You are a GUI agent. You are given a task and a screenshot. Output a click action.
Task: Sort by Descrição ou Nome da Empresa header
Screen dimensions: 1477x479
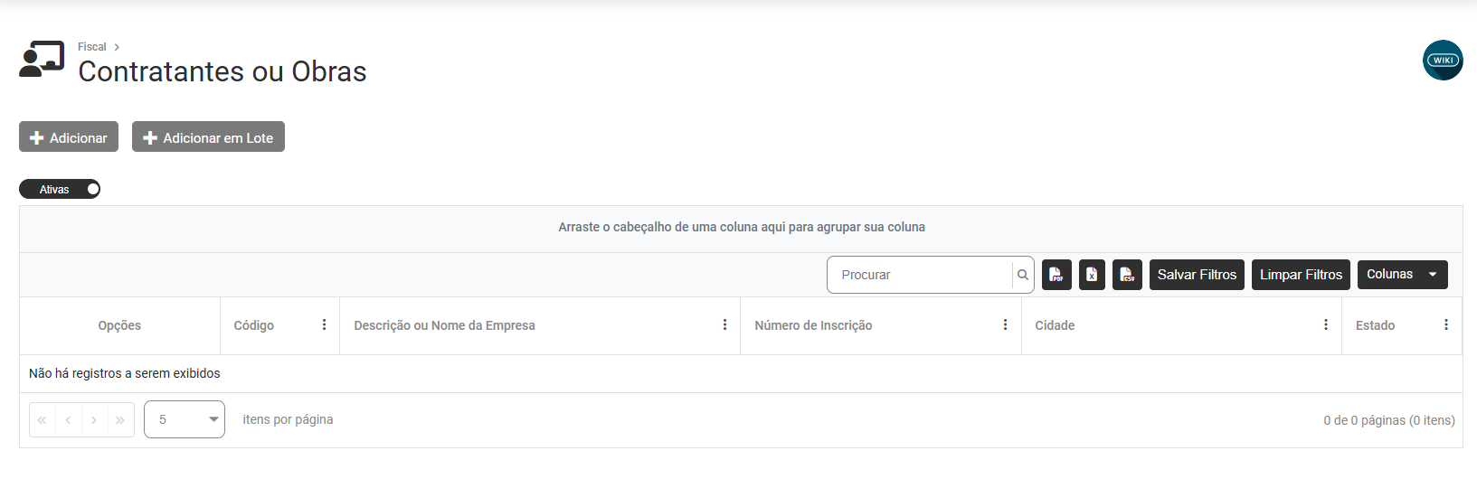click(444, 325)
